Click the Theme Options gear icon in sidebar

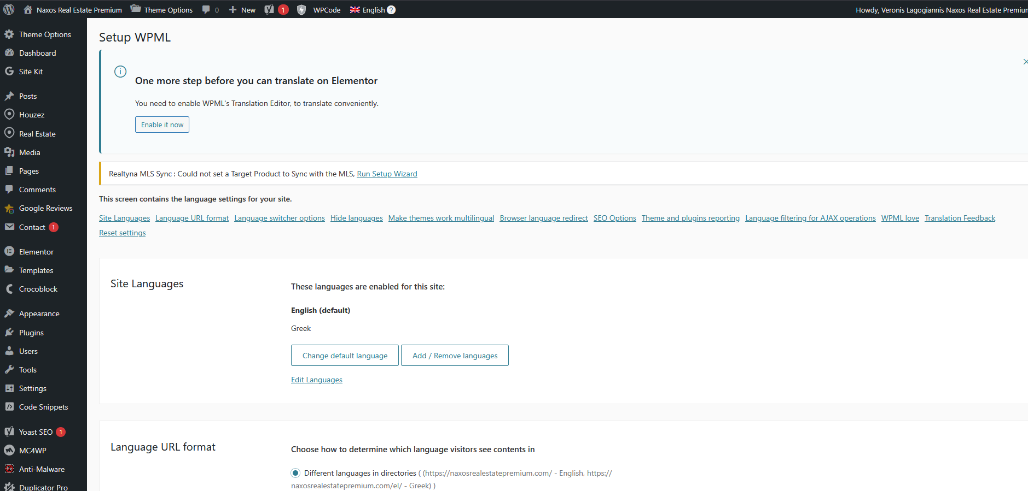coord(9,34)
